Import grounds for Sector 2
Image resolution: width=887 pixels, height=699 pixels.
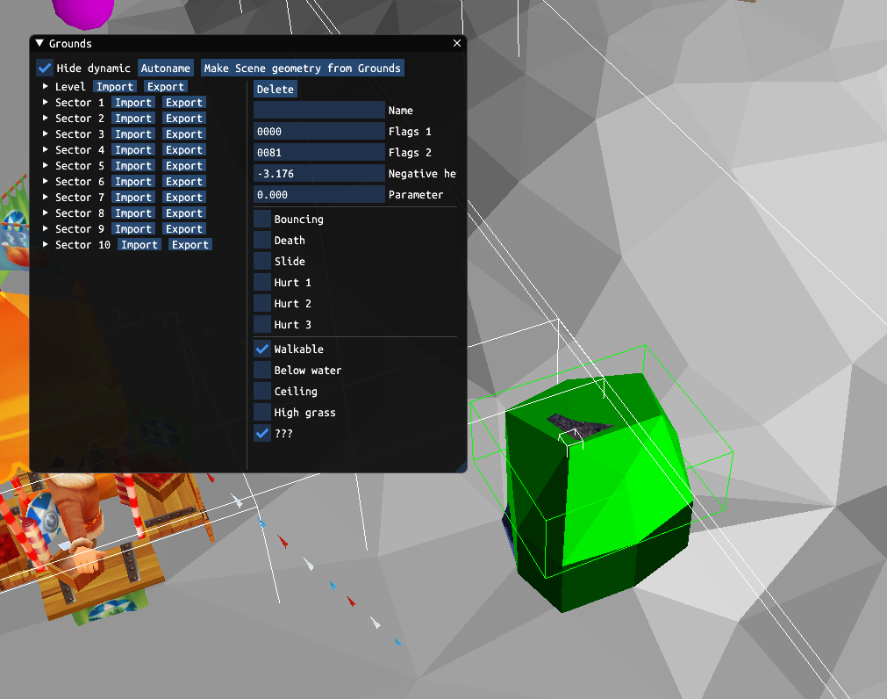[133, 119]
